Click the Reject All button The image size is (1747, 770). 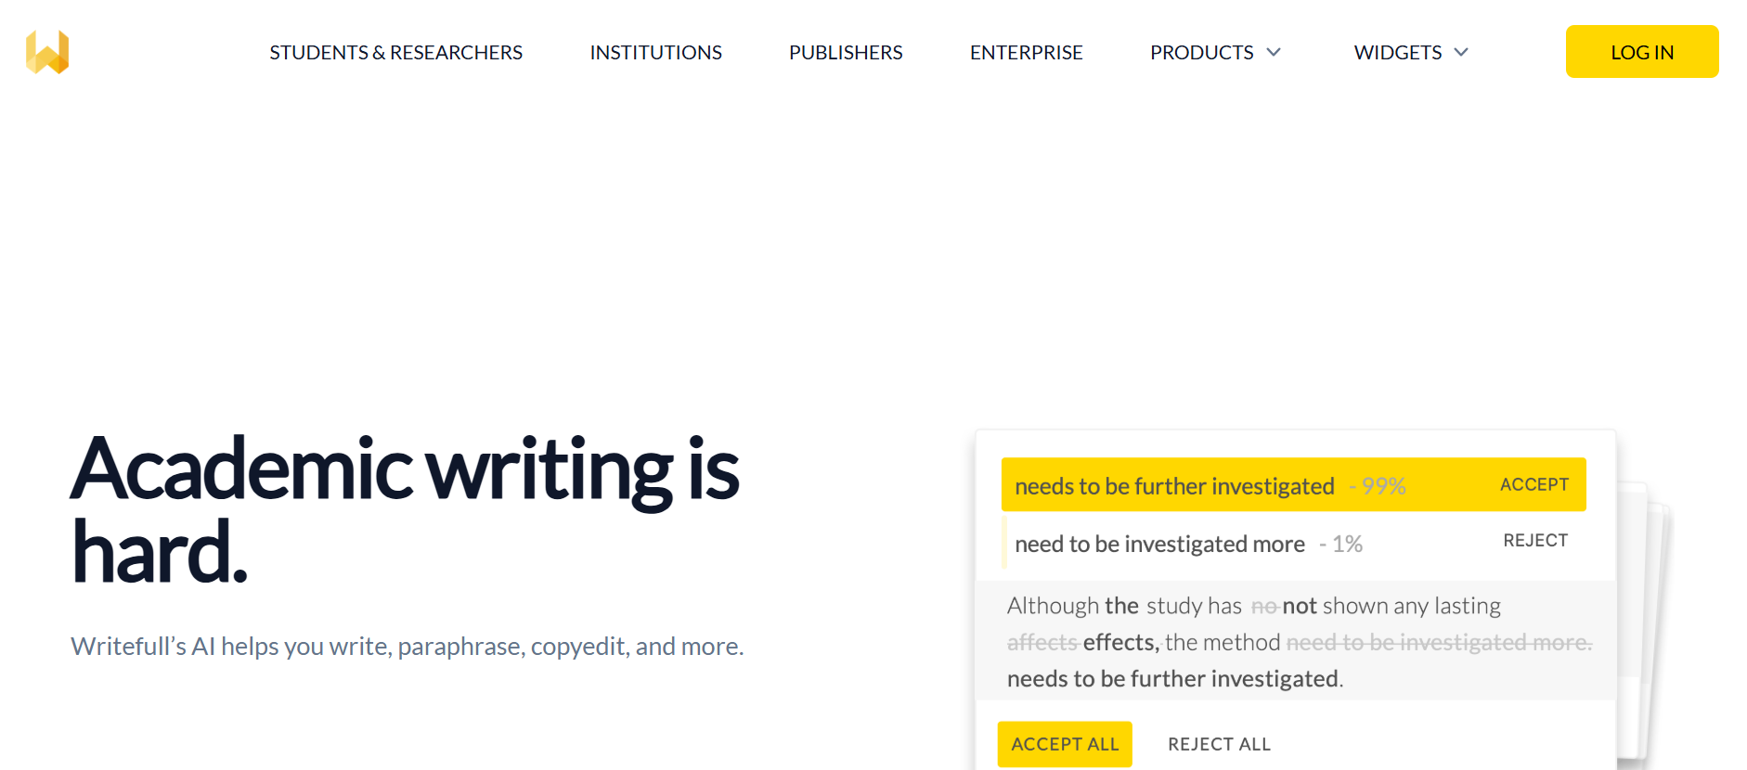click(1219, 744)
